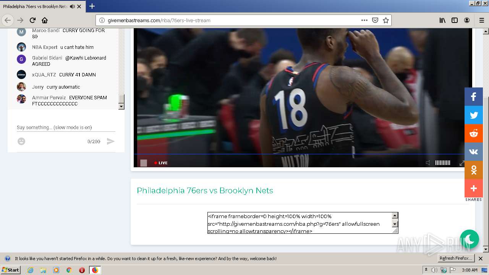Bookmark this page with the star
This screenshot has height=275, width=489.
pos(386,20)
